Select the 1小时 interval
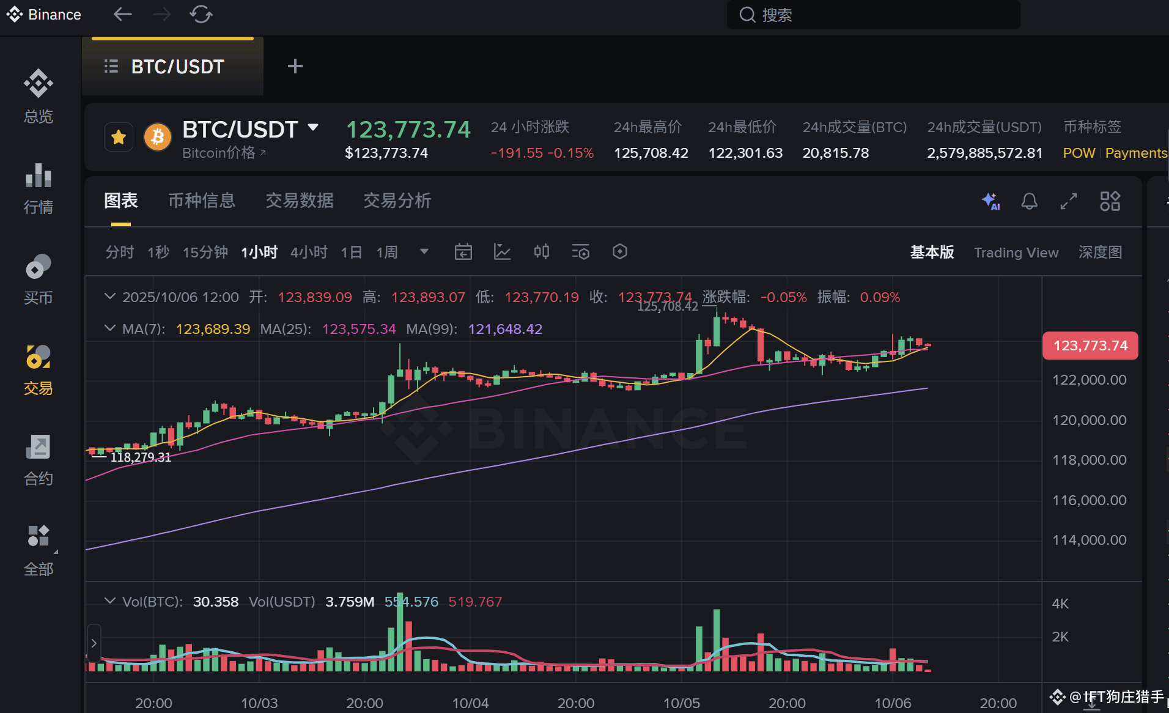1169x713 pixels. (x=259, y=252)
